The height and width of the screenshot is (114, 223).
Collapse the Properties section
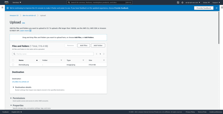point(17,105)
